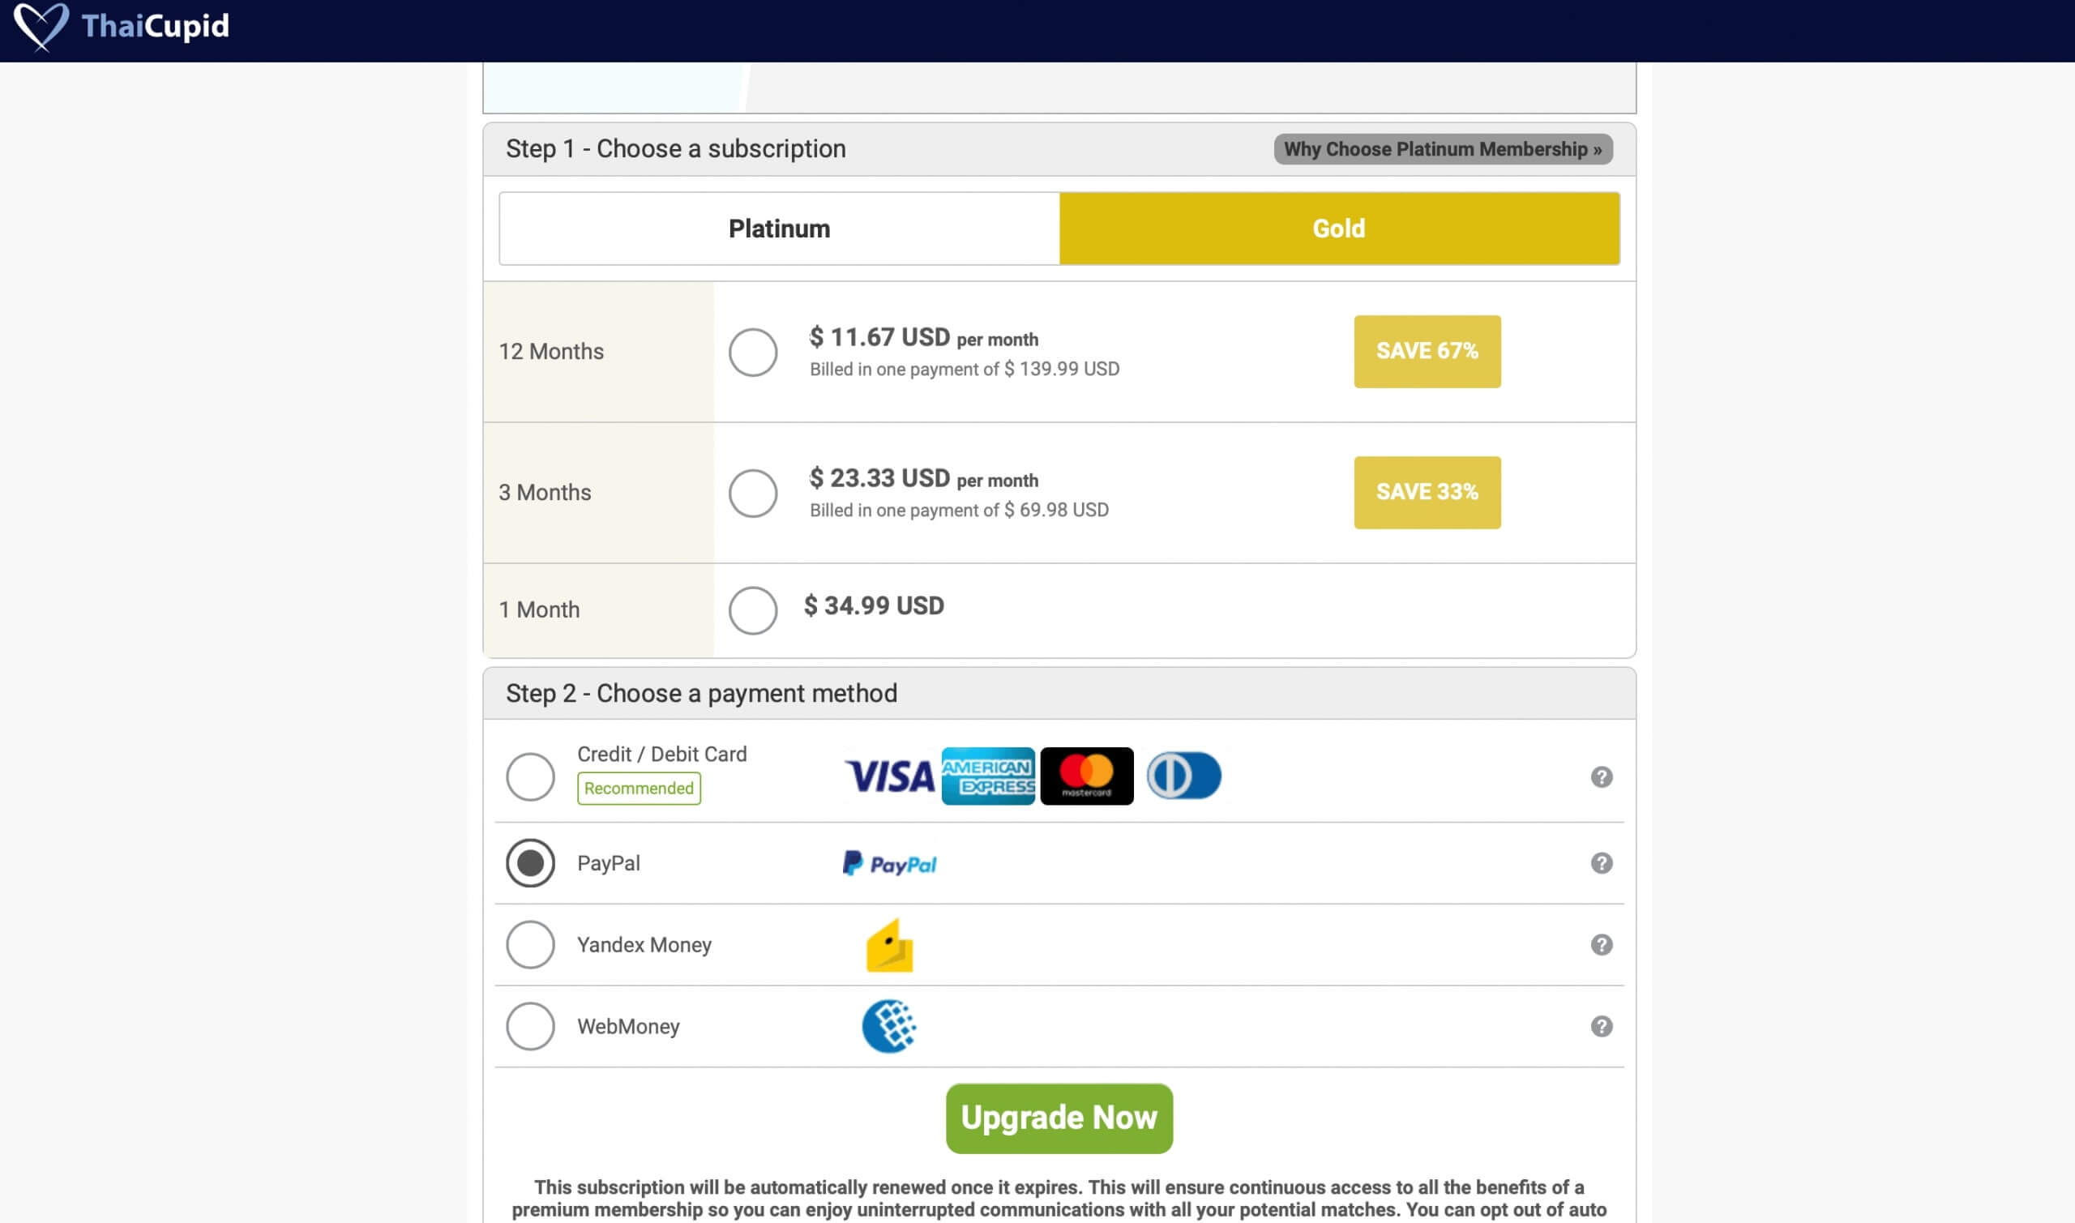Click the ThaiCupid heart logo
Image resolution: width=2075 pixels, height=1223 pixels.
click(41, 27)
